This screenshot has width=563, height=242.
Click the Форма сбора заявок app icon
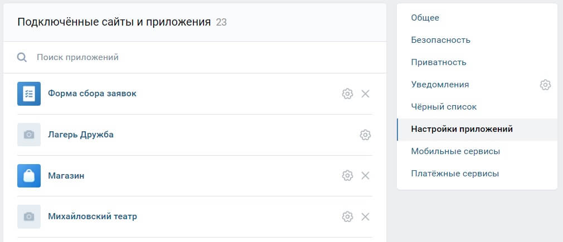point(29,93)
